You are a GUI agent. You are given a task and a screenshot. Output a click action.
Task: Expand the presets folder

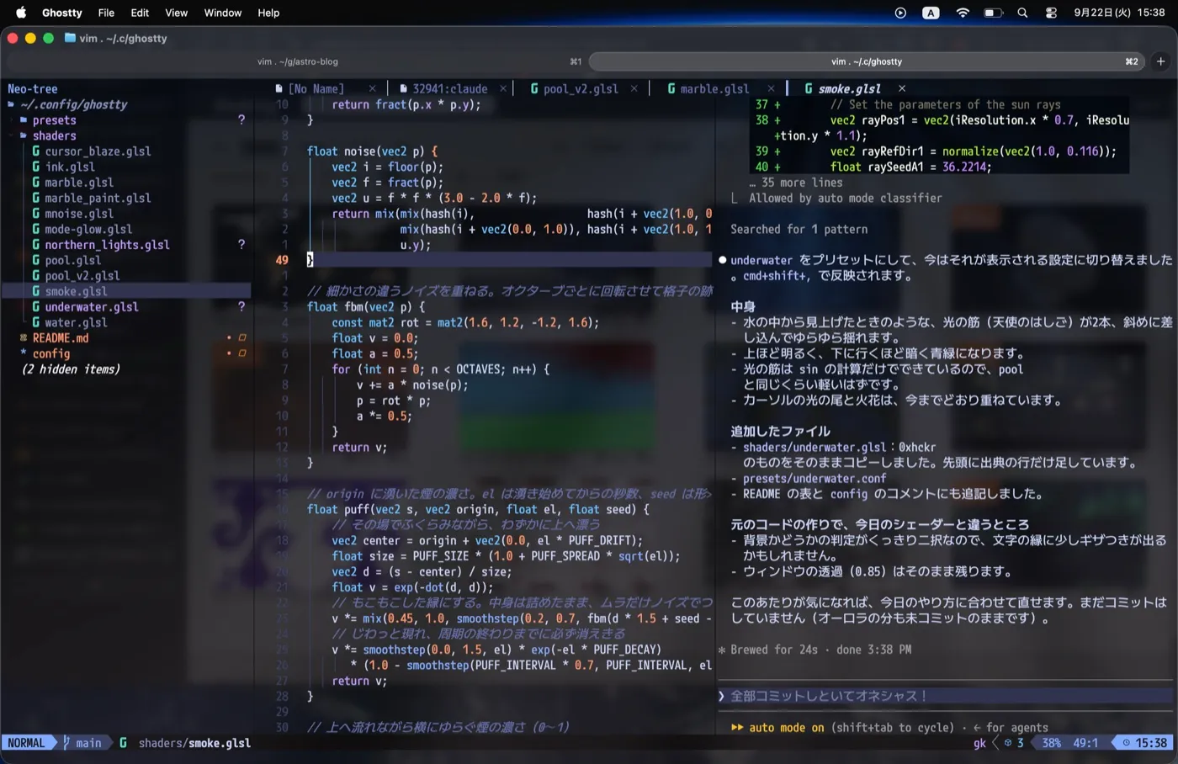click(55, 120)
